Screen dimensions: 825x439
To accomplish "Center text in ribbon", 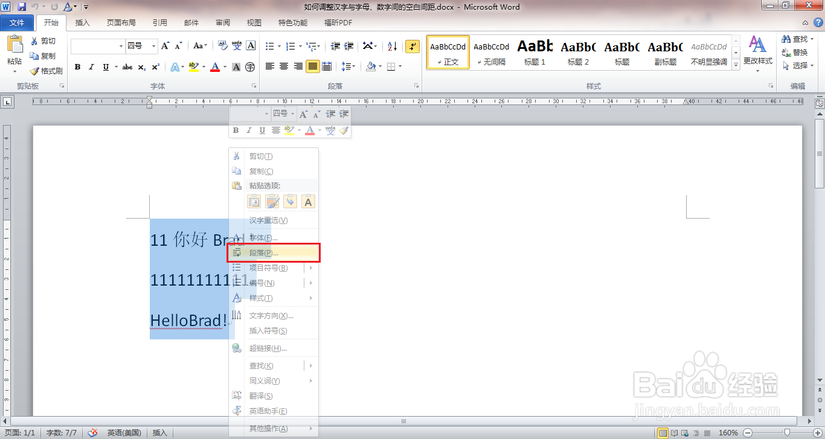I will pyautogui.click(x=284, y=66).
